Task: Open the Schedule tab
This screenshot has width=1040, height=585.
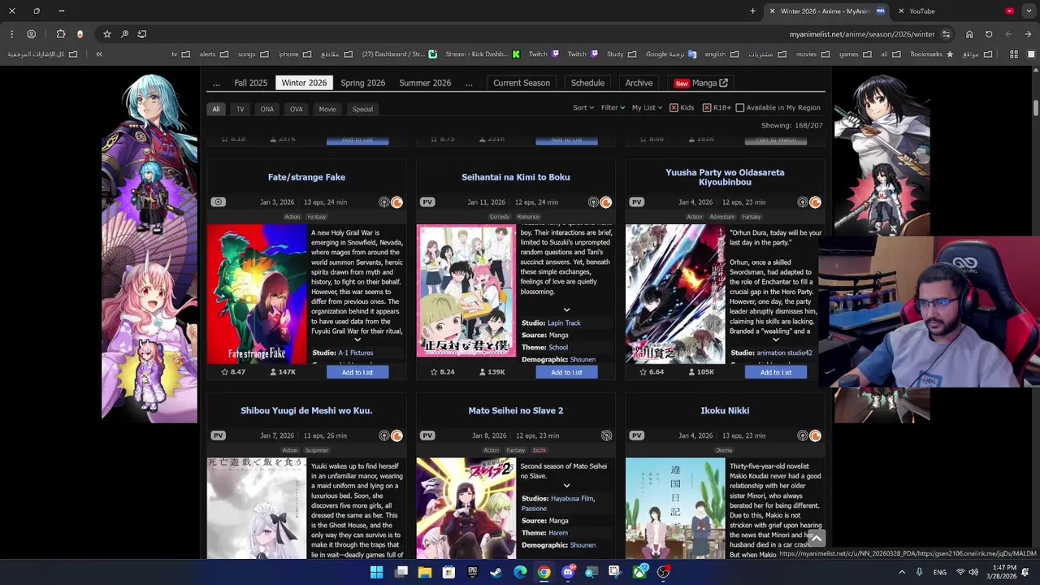Action: click(x=587, y=83)
